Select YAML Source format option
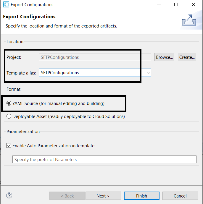Viewport: 203px width, 204px height. coord(9,103)
